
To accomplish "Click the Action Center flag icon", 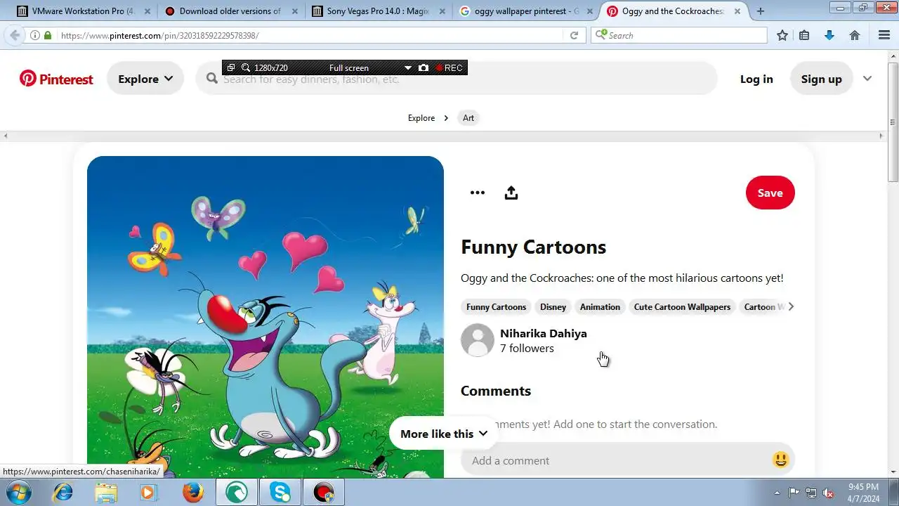I will point(794,493).
